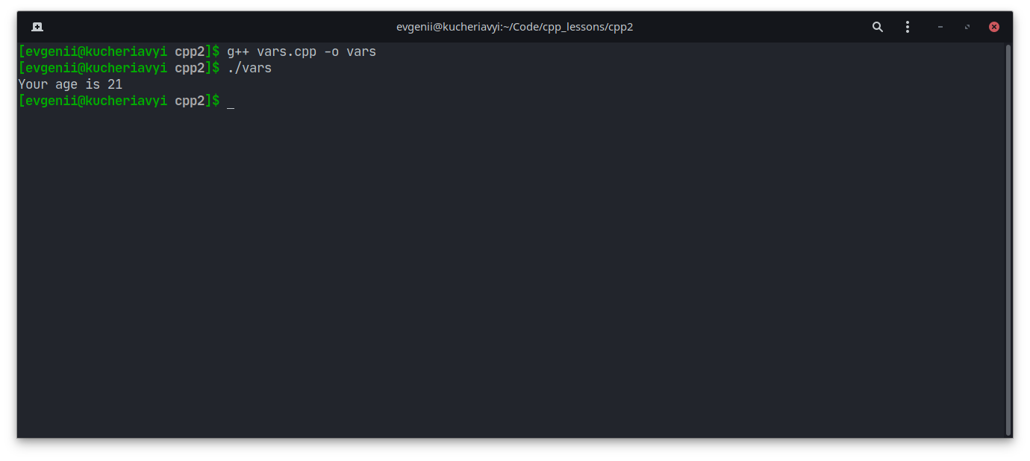Viewport: 1030px width, 461px height.
Task: Open a new terminal tab
Action: coord(37,27)
